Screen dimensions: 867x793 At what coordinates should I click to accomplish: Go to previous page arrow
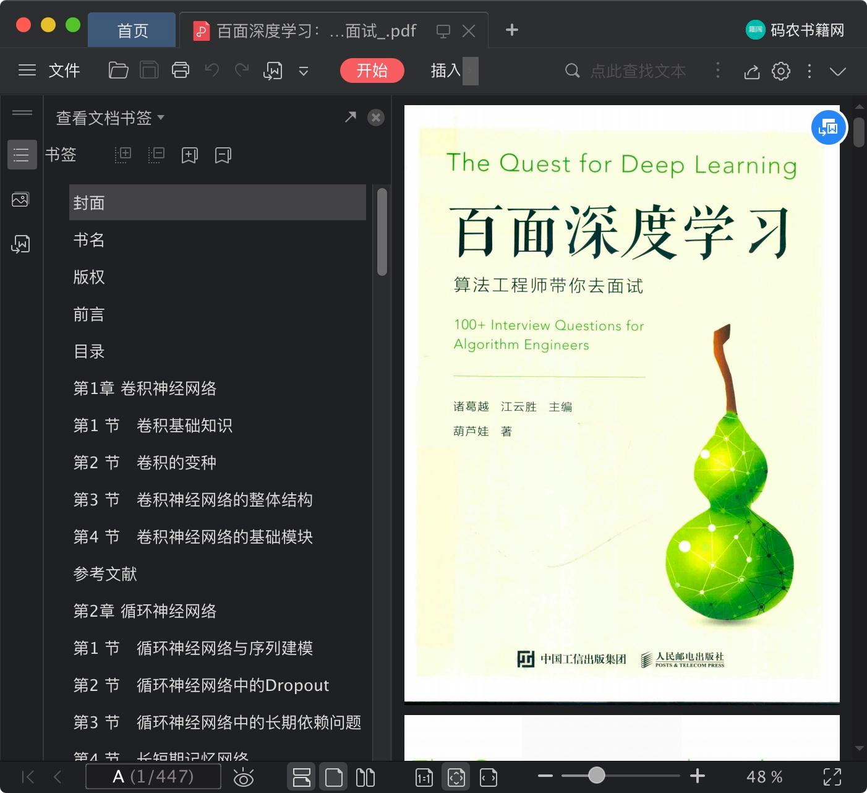(58, 777)
